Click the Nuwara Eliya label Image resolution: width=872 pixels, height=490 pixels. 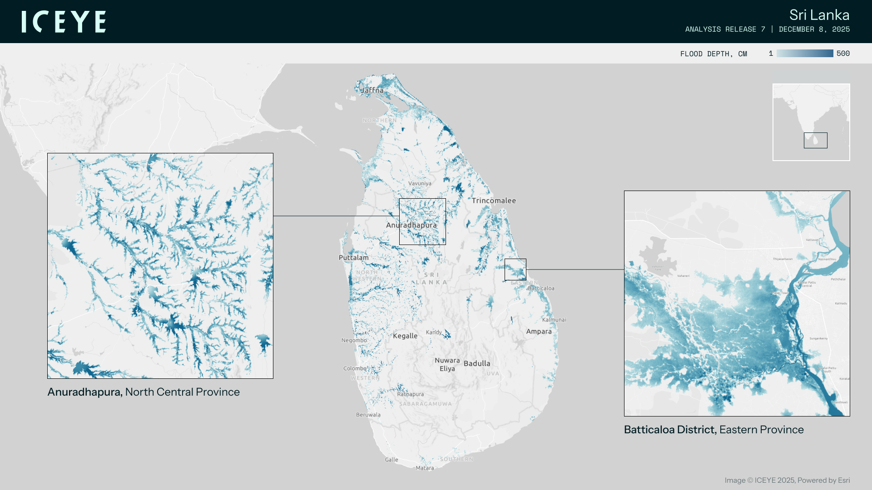point(447,364)
